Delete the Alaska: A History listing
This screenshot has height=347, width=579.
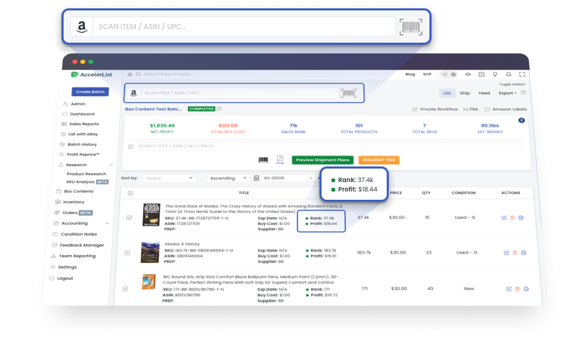pyautogui.click(x=515, y=253)
